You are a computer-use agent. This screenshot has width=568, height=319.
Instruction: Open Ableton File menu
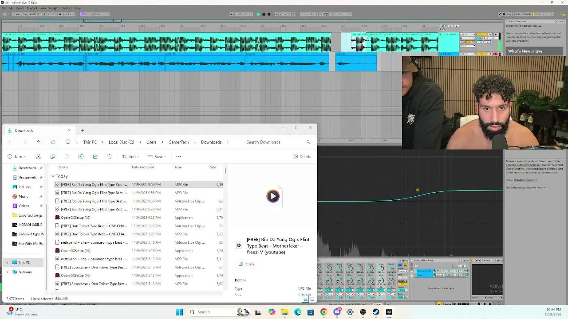point(4,8)
